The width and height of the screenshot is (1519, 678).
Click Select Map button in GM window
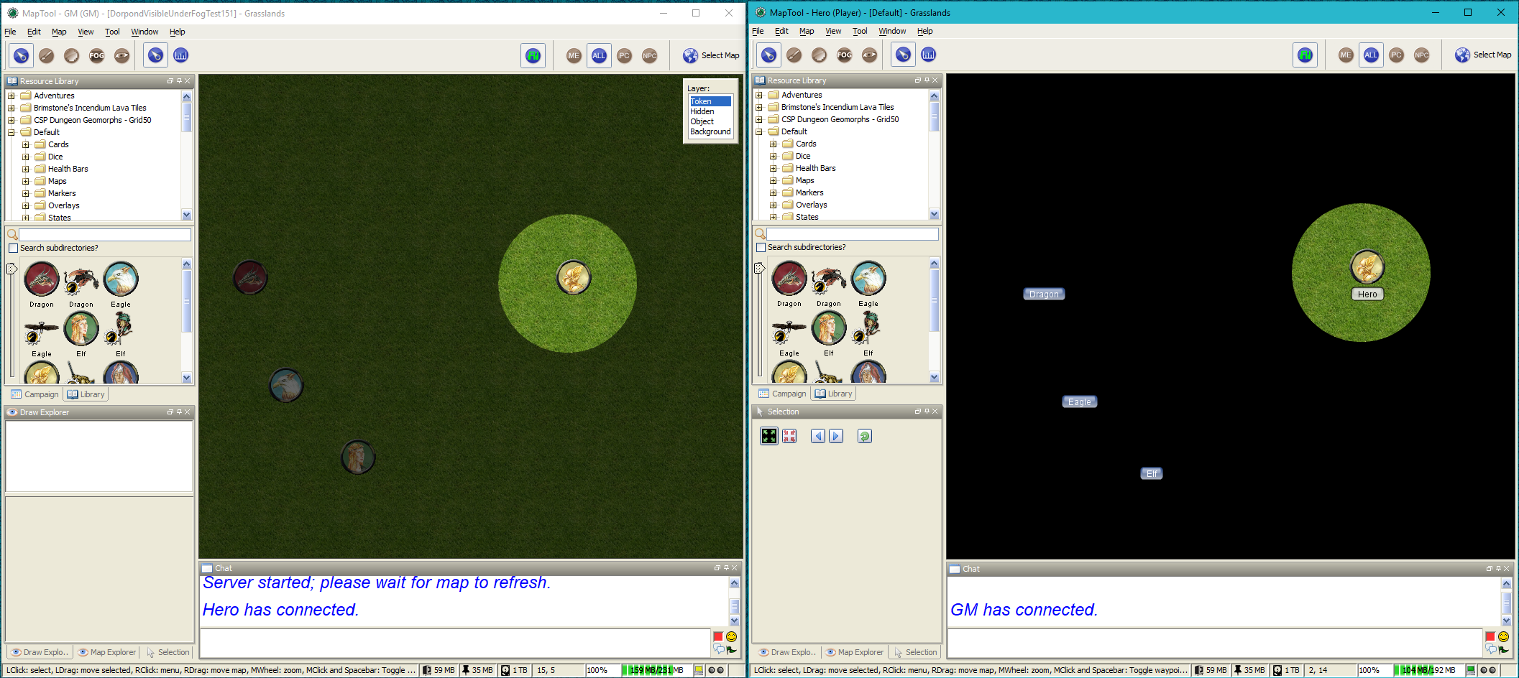[x=711, y=55]
